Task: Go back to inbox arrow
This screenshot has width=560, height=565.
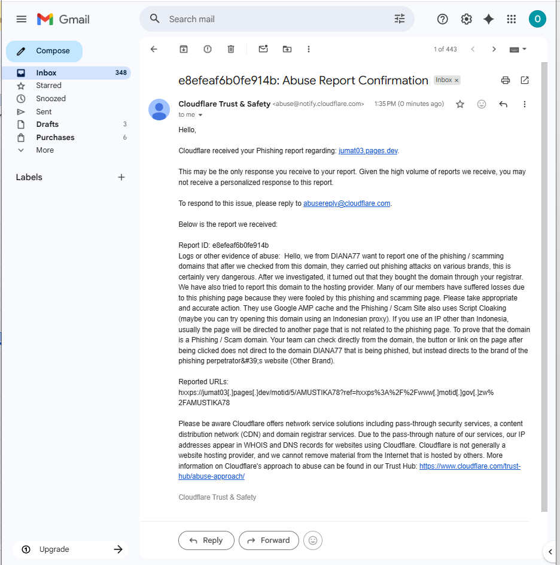Action: coord(154,49)
